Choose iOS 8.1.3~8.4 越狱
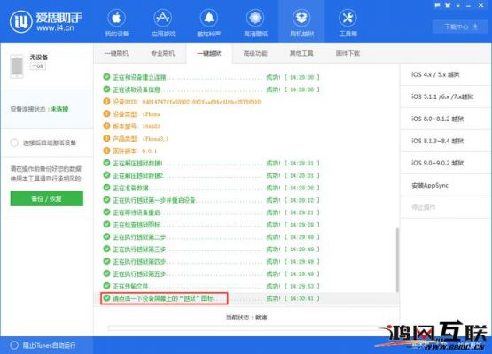Viewport: 492px width, 354px height. [446, 141]
